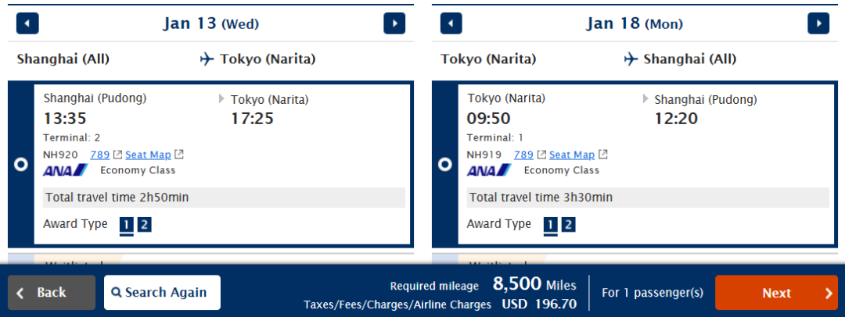Choose Award Type 2 for flight NH920

[x=144, y=224]
